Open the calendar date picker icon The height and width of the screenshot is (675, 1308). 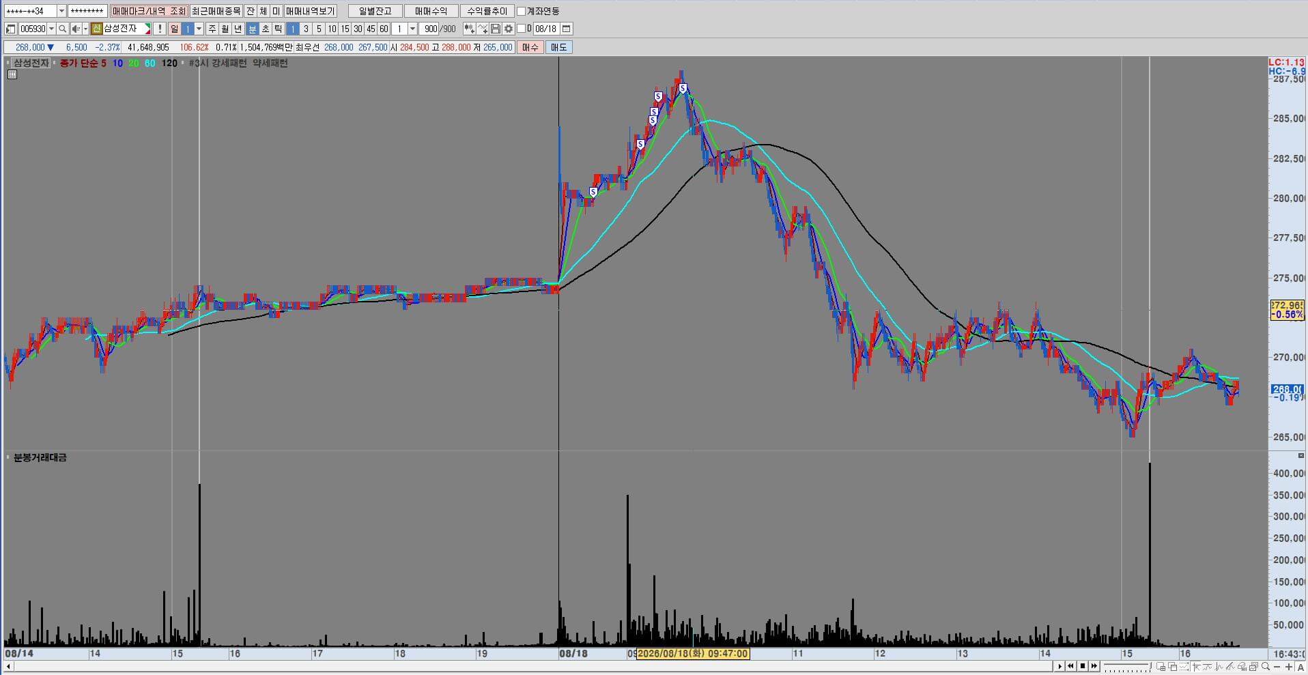click(567, 29)
